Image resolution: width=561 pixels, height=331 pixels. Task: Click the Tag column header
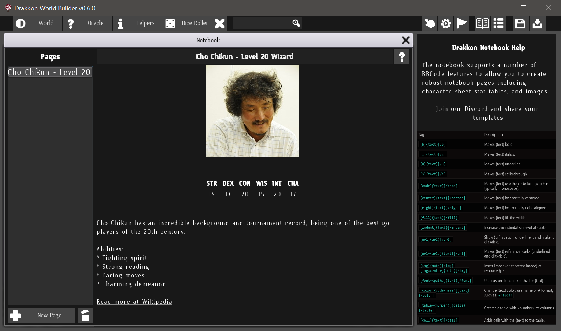421,135
